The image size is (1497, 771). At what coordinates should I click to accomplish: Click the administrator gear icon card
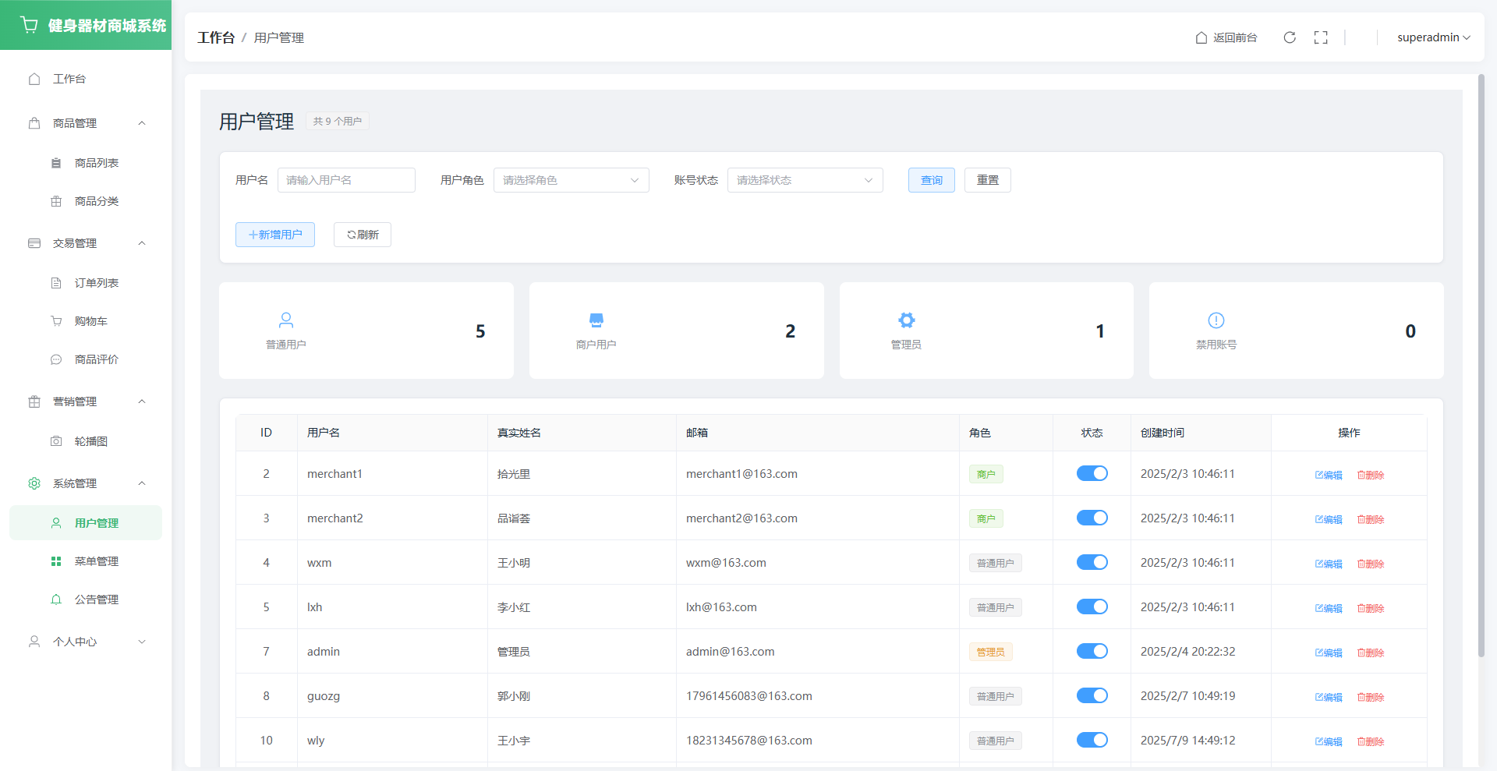point(906,320)
